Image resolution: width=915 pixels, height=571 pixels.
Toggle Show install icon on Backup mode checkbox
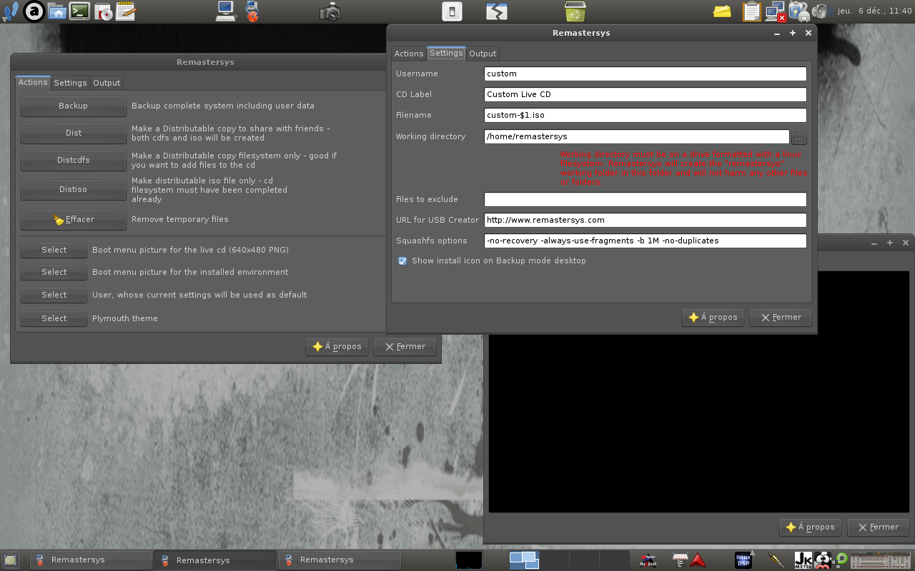pyautogui.click(x=402, y=261)
